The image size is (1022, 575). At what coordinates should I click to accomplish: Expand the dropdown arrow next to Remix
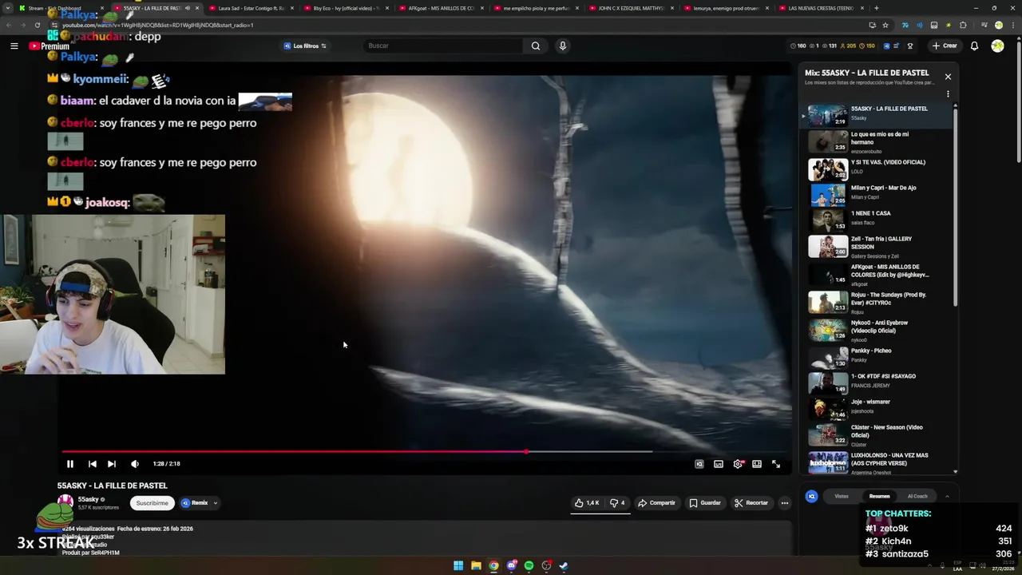[x=215, y=503]
